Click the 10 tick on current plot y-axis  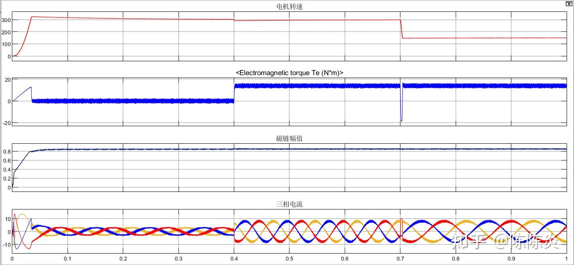pos(7,219)
